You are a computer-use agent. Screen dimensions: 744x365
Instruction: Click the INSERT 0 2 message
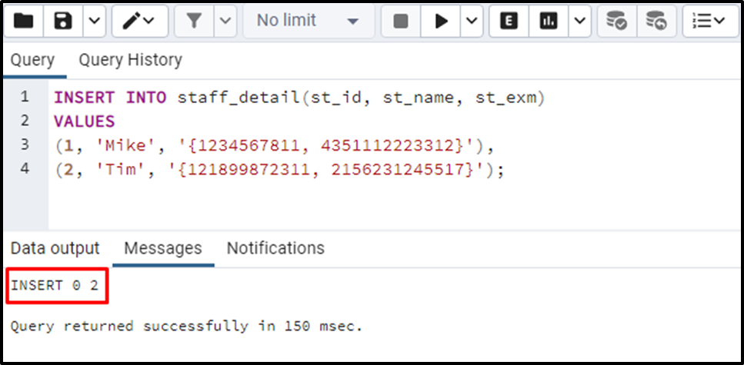(x=55, y=285)
